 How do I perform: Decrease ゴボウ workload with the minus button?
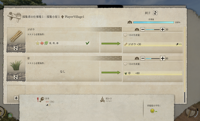point(143,29)
